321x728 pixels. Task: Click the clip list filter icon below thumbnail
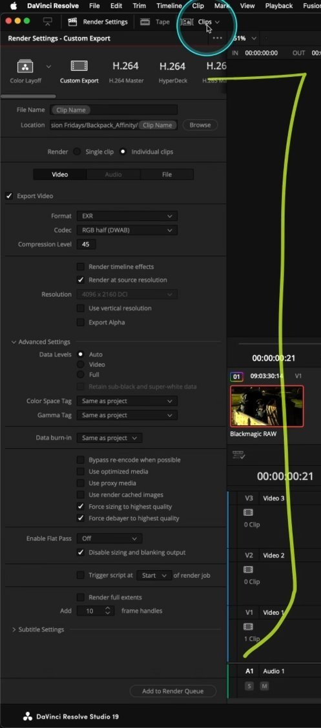[x=238, y=455]
